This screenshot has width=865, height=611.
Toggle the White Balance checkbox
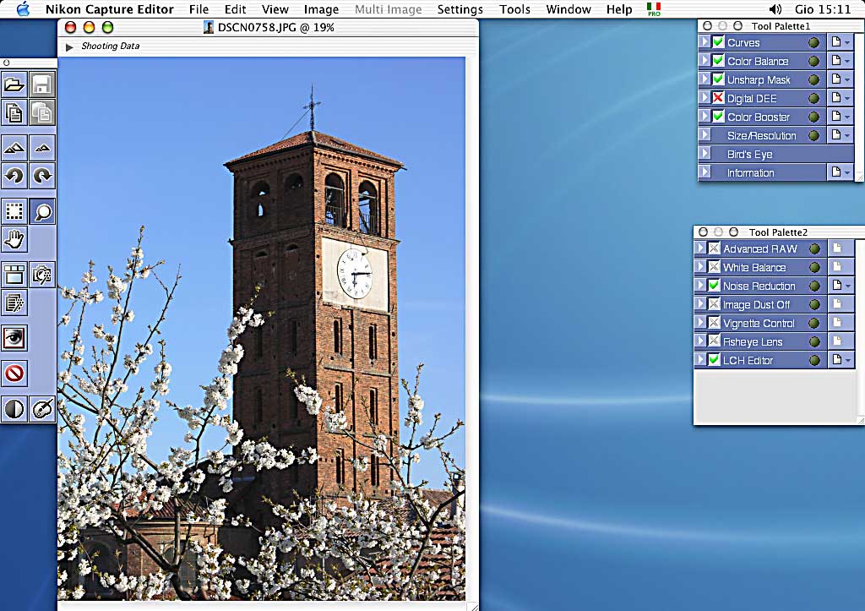click(714, 267)
